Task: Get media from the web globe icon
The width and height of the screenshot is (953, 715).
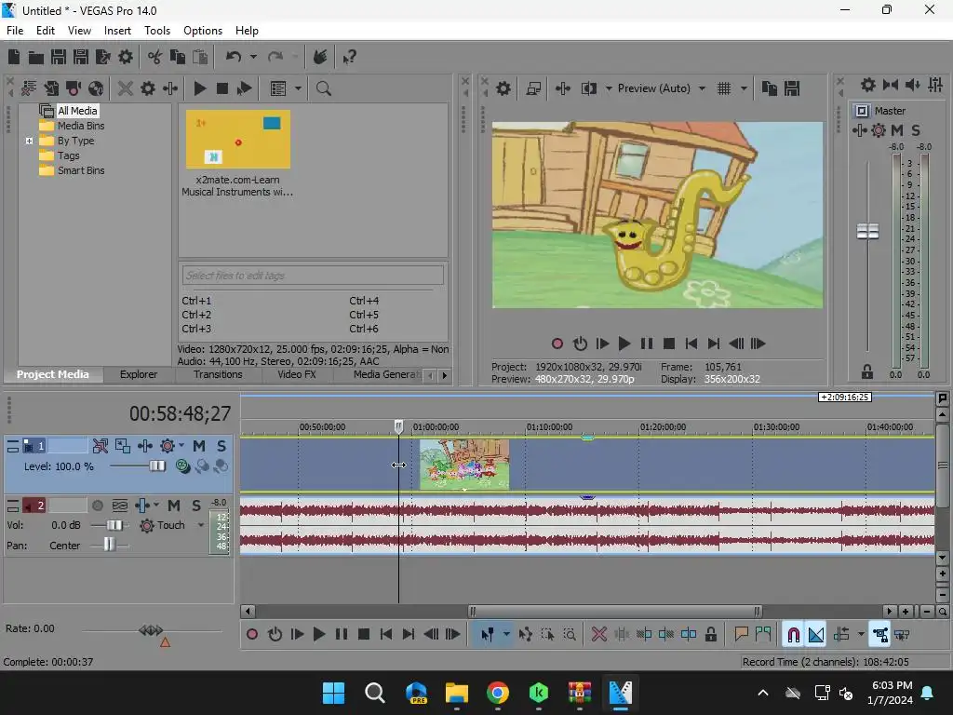Action: click(96, 88)
